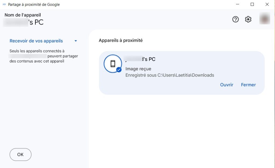The height and width of the screenshot is (168, 275).
Task: Expand the Recevoir de vos appareils dropdown arrow
Action: [75, 41]
